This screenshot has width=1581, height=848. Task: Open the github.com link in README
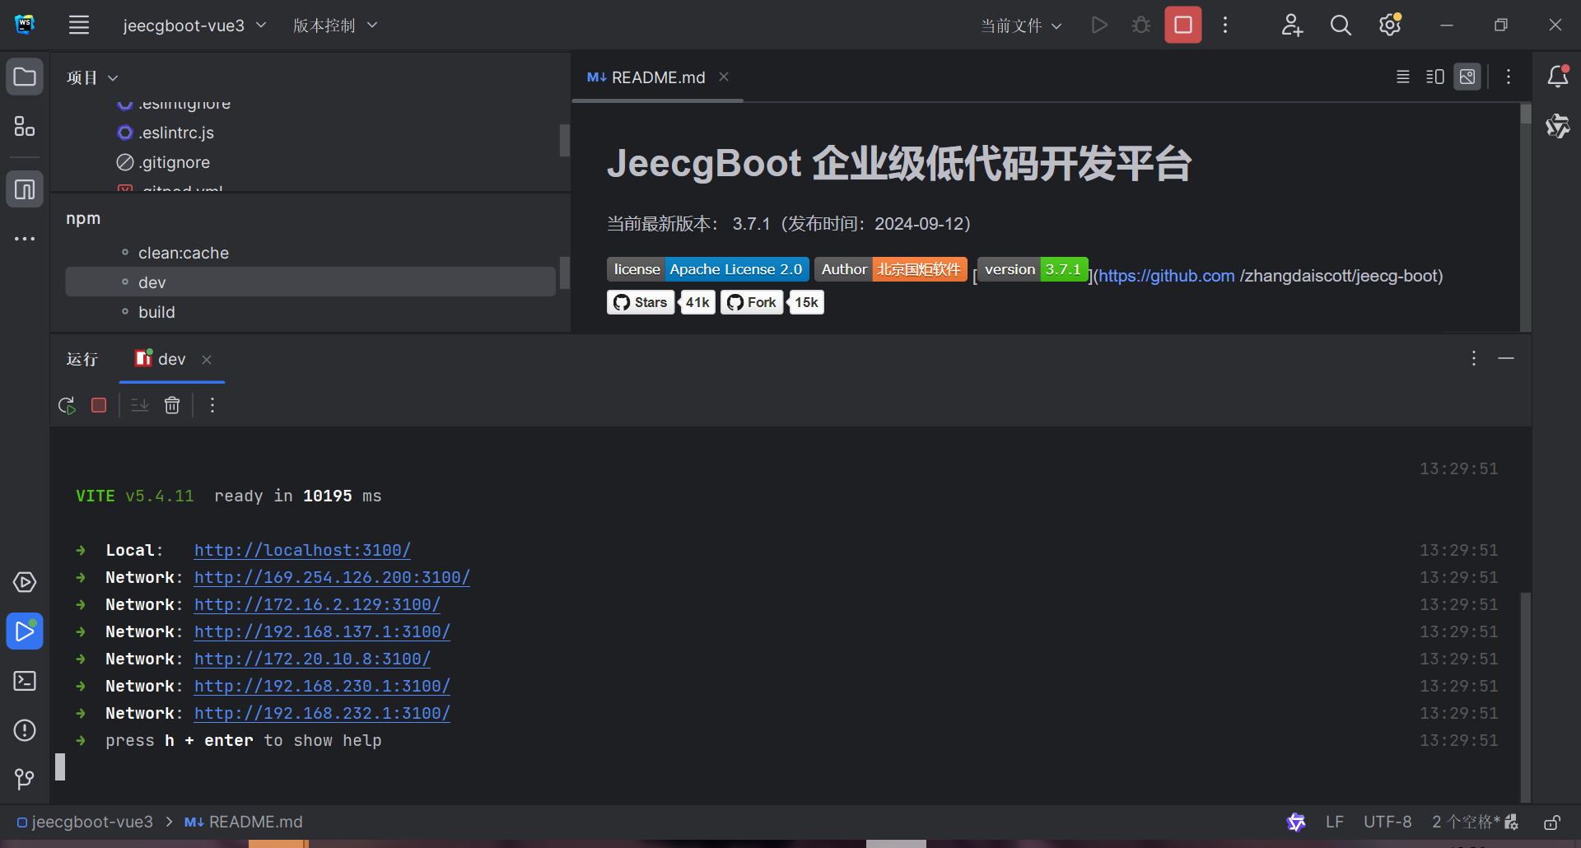pos(1167,276)
